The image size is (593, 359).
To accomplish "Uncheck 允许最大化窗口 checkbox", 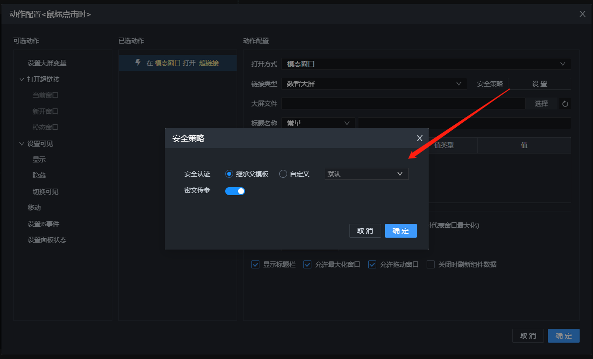I will point(307,264).
